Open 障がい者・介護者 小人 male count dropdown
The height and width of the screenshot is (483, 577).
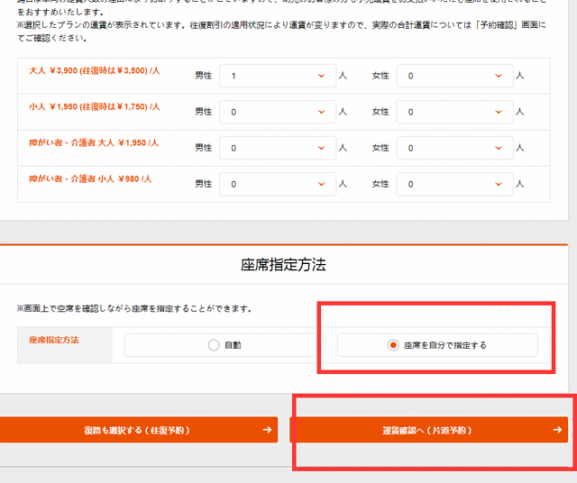pos(277,185)
